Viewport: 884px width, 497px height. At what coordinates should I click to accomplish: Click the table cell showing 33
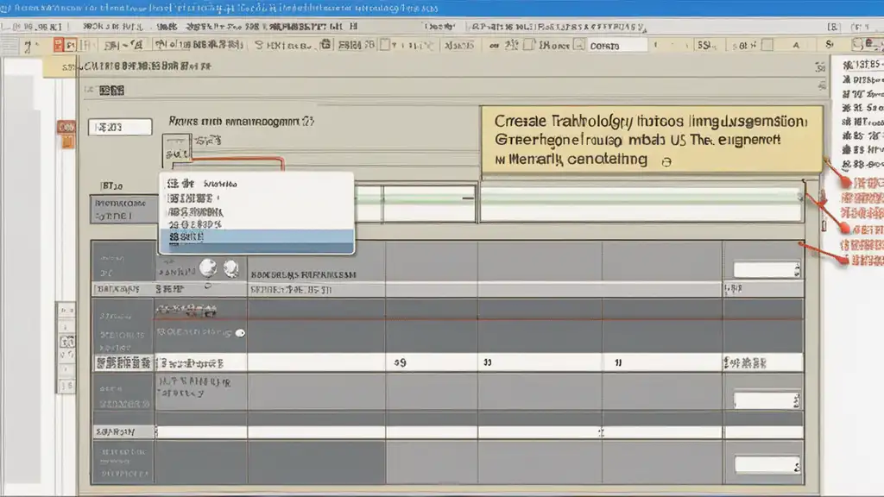540,362
